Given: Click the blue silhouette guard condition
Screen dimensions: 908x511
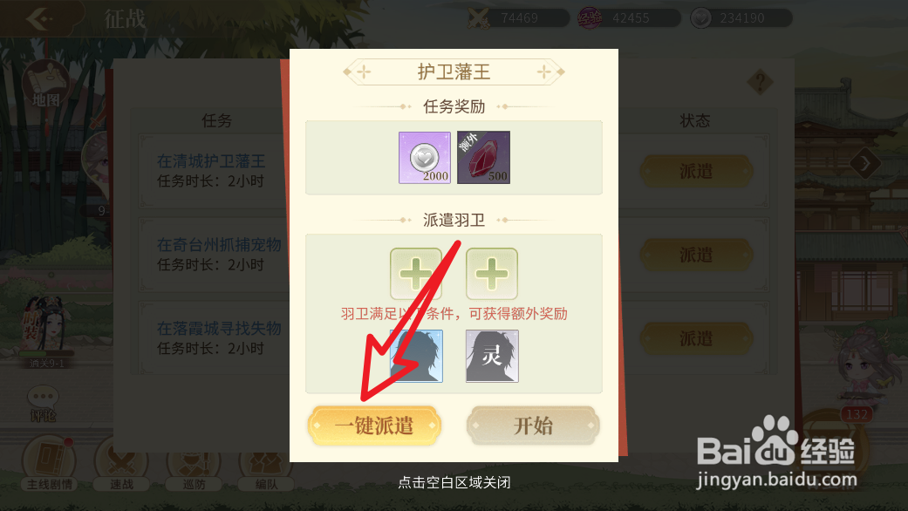Looking at the screenshot, I should coord(416,356).
